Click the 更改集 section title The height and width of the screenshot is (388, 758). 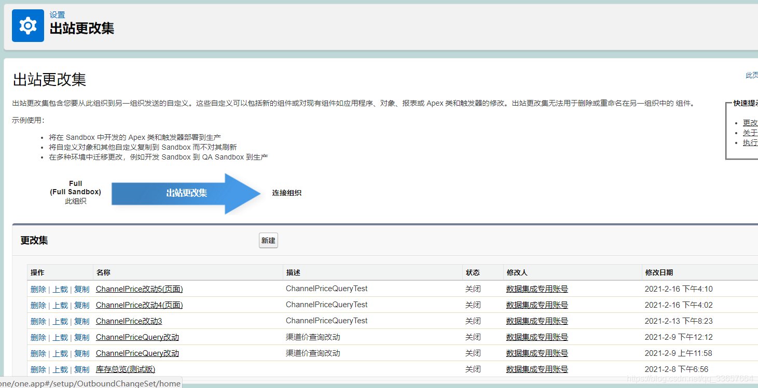34,240
